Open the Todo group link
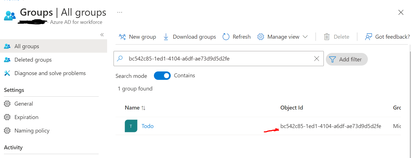The width and height of the screenshot is (411, 158). point(147,126)
